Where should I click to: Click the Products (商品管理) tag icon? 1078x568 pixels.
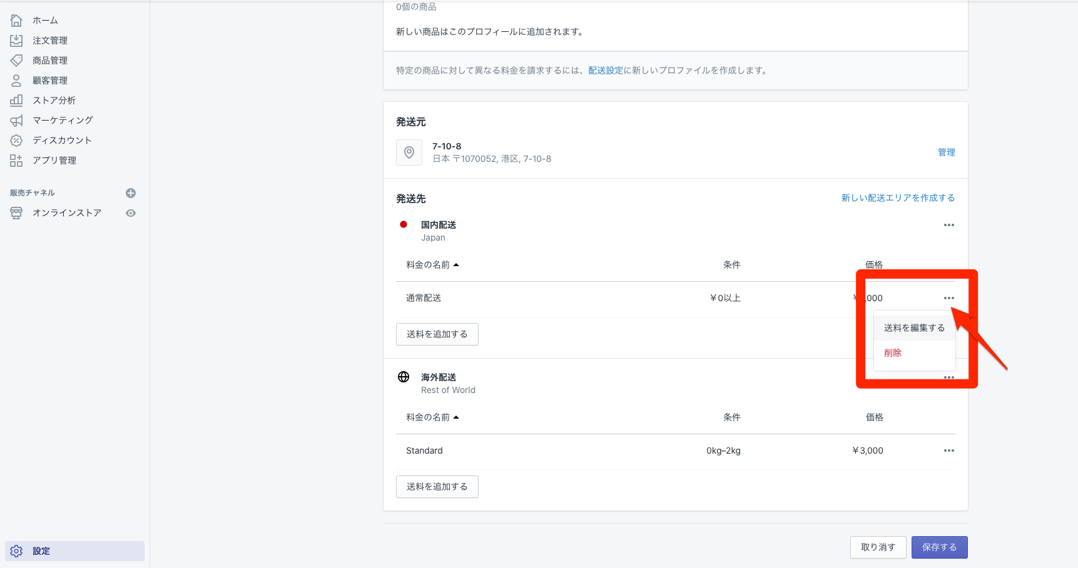[x=16, y=61]
